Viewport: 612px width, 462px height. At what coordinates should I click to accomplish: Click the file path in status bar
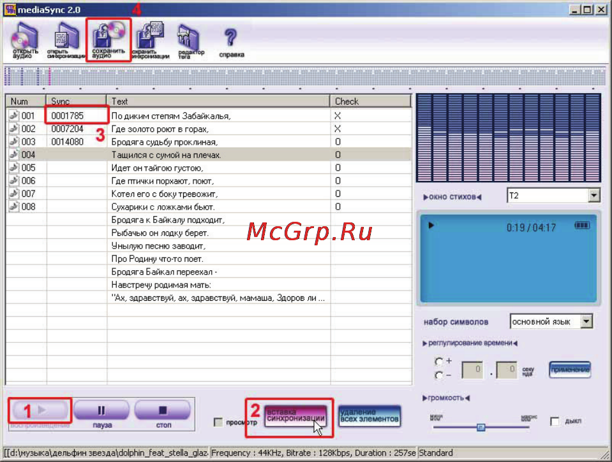coord(106,452)
